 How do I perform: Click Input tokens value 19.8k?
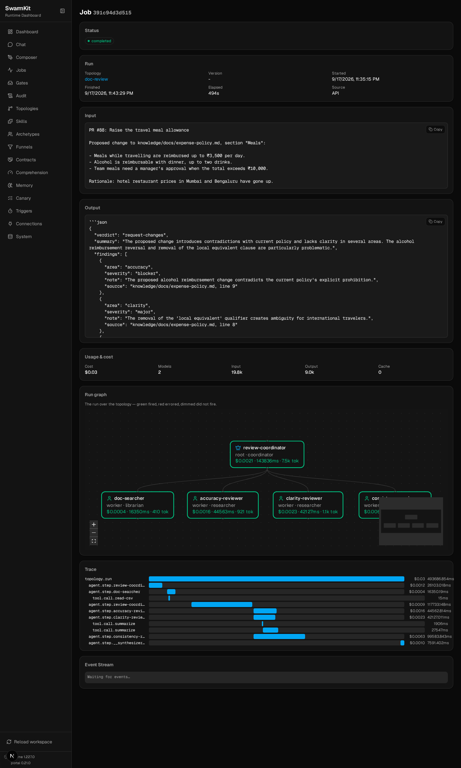click(x=237, y=372)
